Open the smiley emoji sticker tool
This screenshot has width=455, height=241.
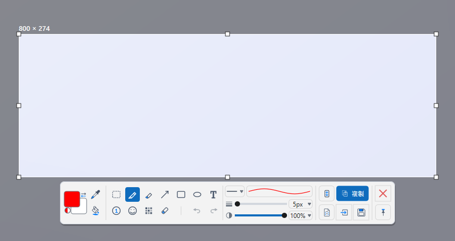point(133,211)
